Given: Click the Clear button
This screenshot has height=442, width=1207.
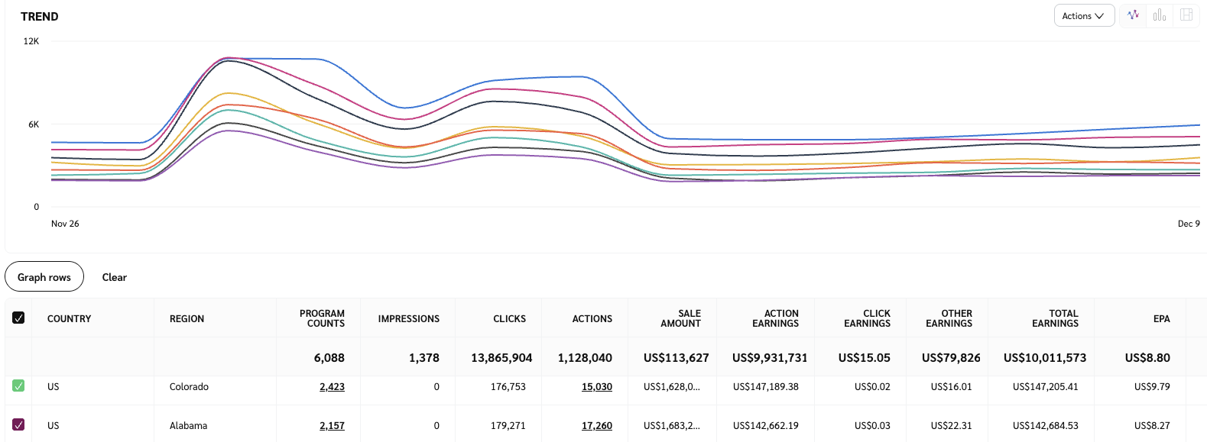Looking at the screenshot, I should (114, 277).
